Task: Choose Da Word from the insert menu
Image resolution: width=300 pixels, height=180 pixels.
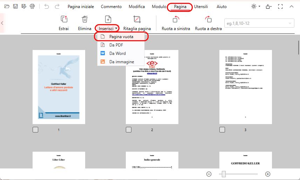Action: (121, 53)
